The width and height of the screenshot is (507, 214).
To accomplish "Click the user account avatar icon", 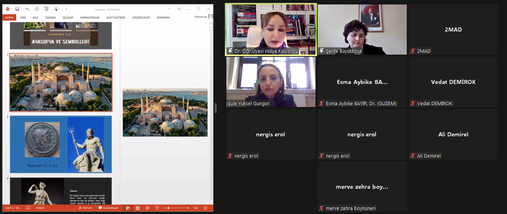I will tap(210, 17).
